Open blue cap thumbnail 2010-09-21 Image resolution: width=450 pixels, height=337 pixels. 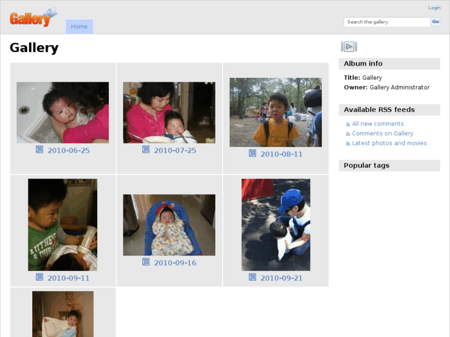(275, 224)
